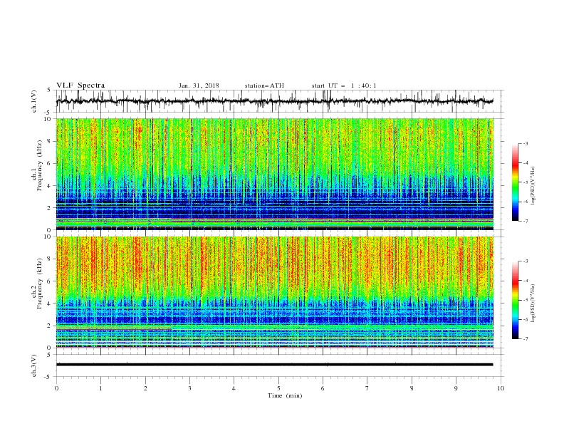Viewport: 564px width, 436px height.
Task: Click the time axis tick label "1"
Action: click(x=100, y=388)
